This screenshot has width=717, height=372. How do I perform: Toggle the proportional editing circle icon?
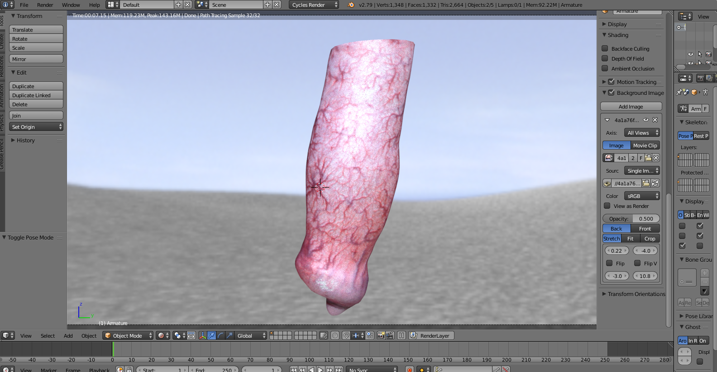point(335,335)
